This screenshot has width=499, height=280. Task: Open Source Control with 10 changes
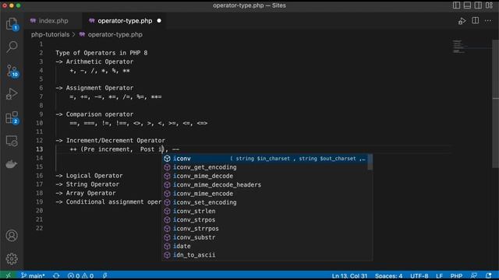[12, 71]
